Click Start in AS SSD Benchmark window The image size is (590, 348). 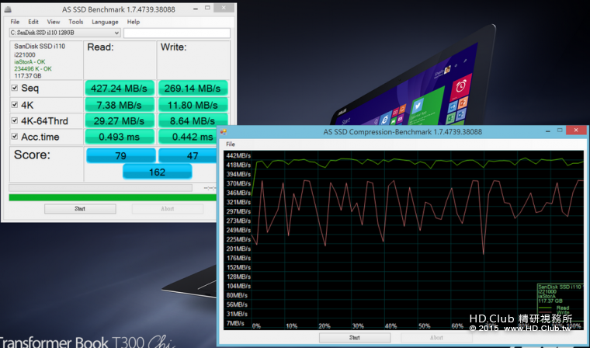pos(80,209)
